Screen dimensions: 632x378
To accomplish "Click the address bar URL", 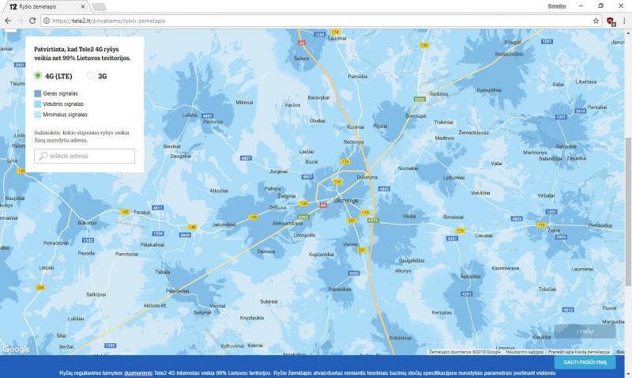I will 109,21.
